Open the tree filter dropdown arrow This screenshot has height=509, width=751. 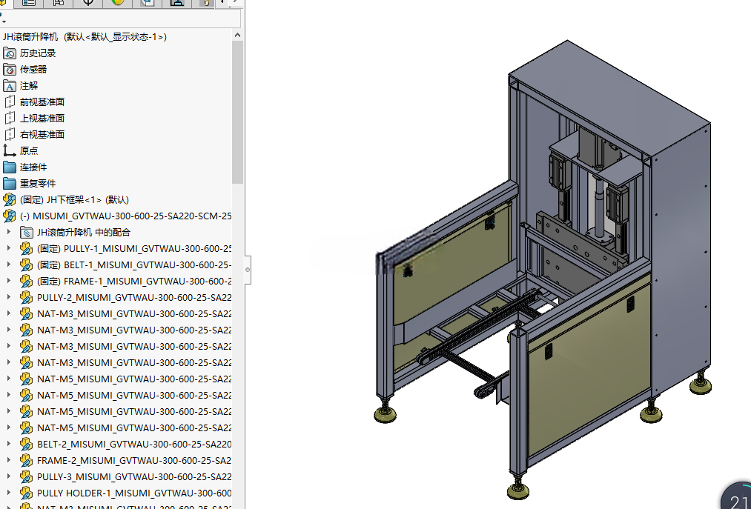4,22
